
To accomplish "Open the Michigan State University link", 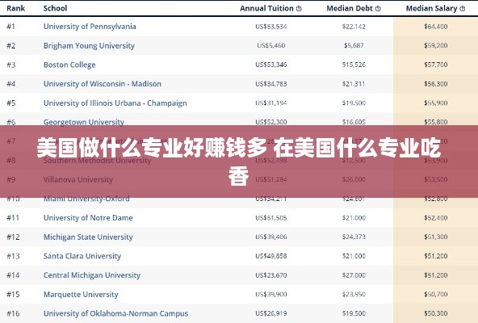I will 88,237.
